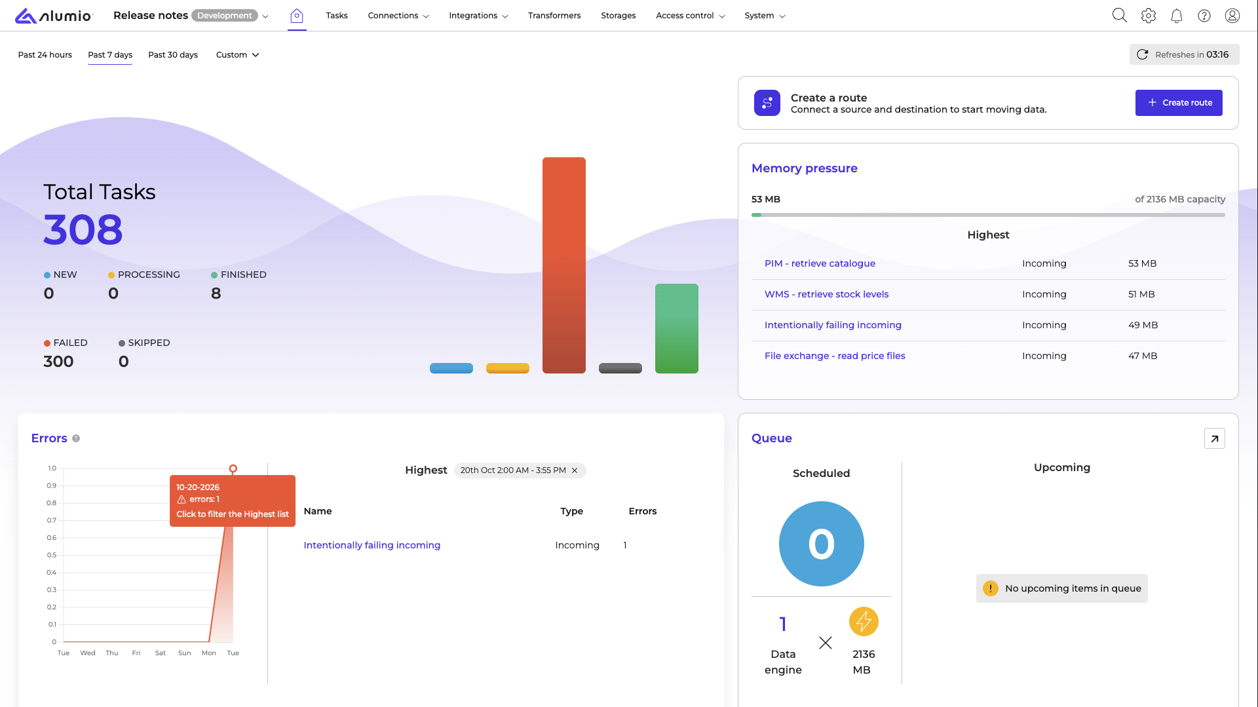The width and height of the screenshot is (1258, 707).
Task: Click the warning icon in no upcoming items
Action: point(991,588)
